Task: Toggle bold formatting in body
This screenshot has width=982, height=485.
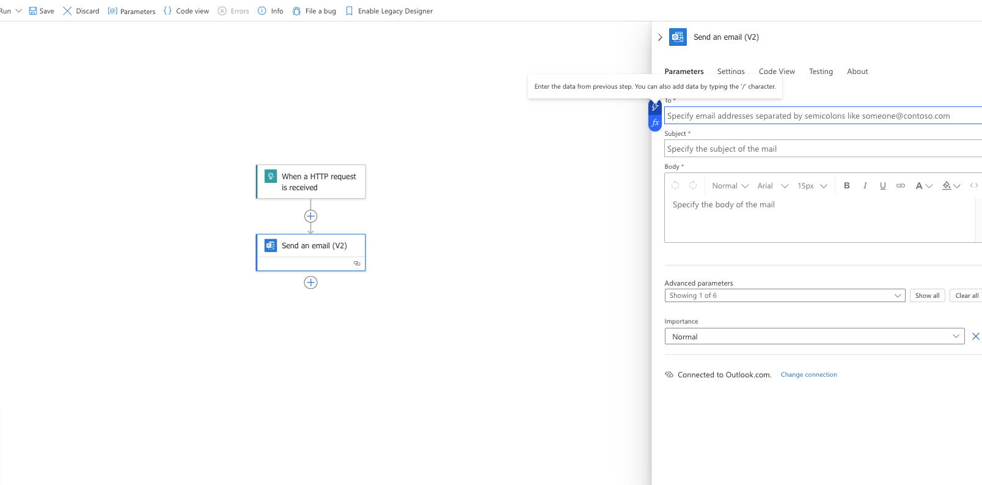Action: click(x=846, y=186)
